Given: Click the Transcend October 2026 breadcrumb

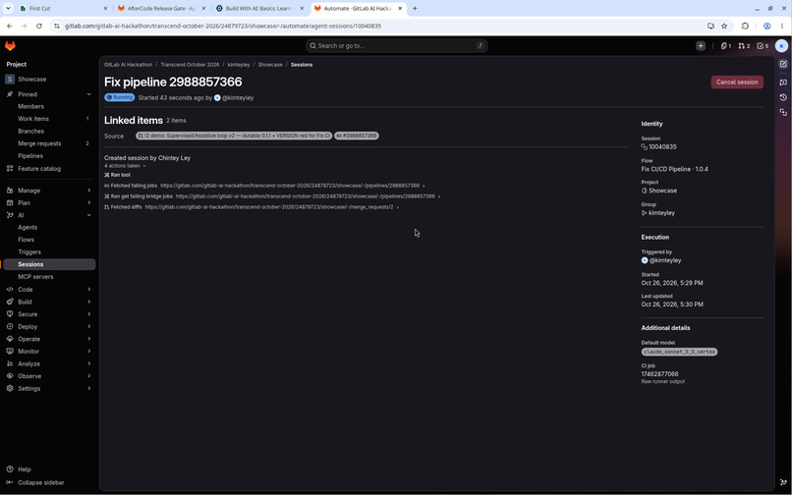Looking at the screenshot, I should coord(190,65).
